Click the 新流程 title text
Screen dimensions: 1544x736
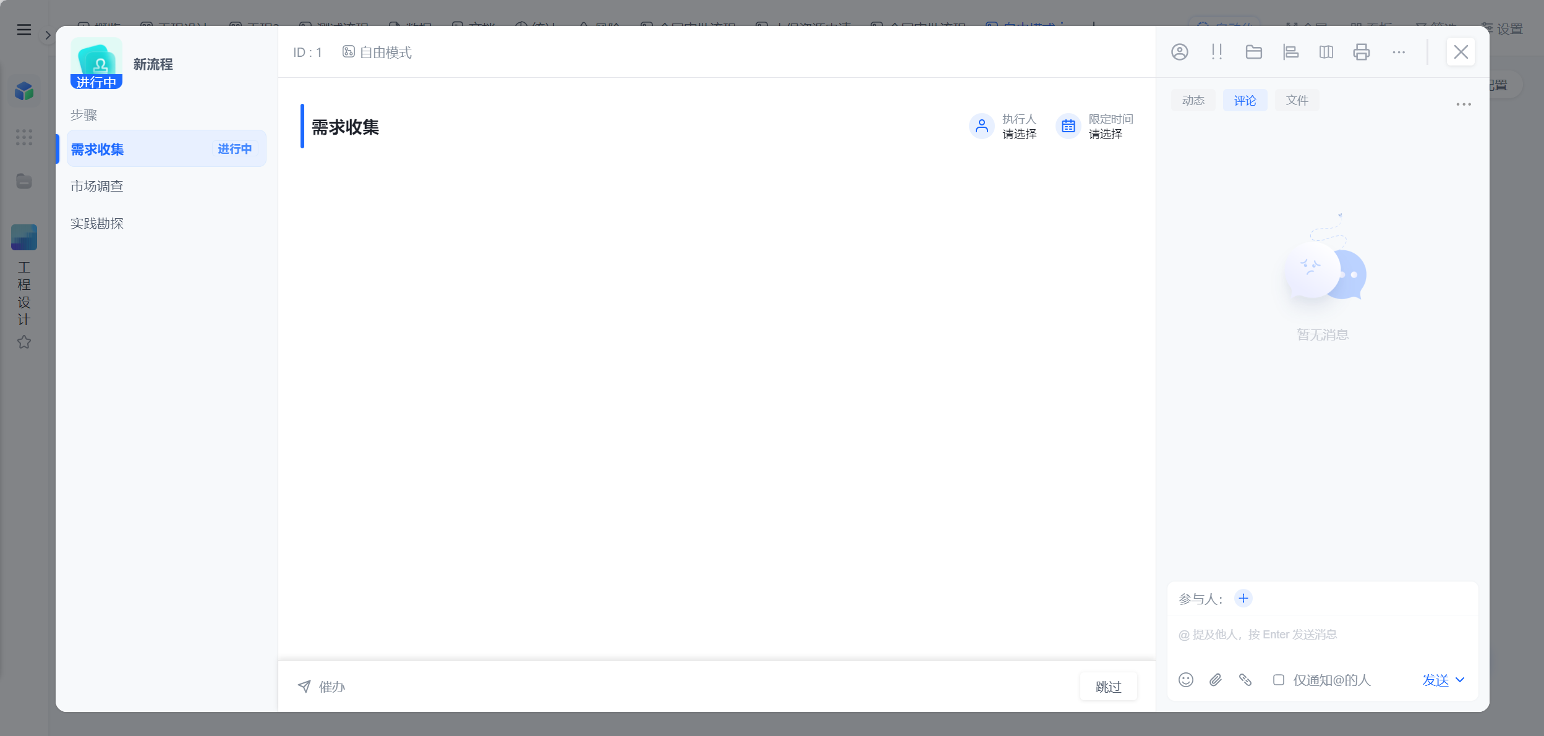pyautogui.click(x=153, y=64)
